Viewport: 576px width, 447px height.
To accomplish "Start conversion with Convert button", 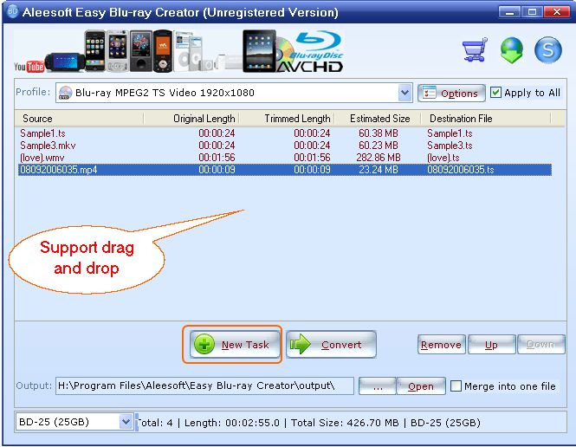I will (x=331, y=344).
